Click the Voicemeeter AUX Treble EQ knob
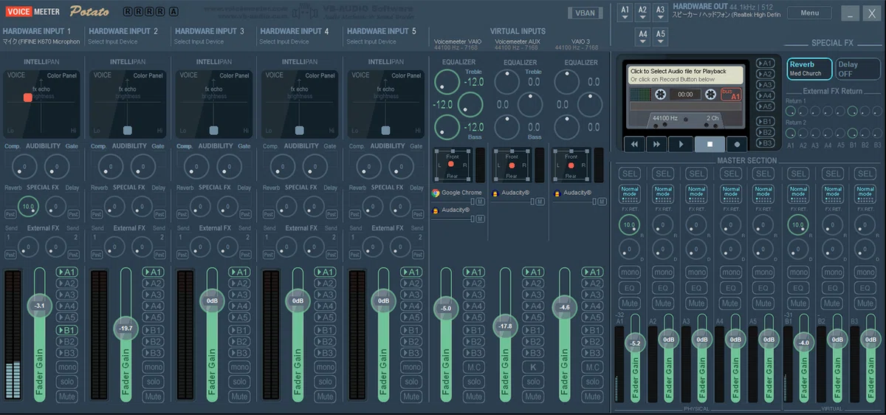886x415 pixels. 506,81
